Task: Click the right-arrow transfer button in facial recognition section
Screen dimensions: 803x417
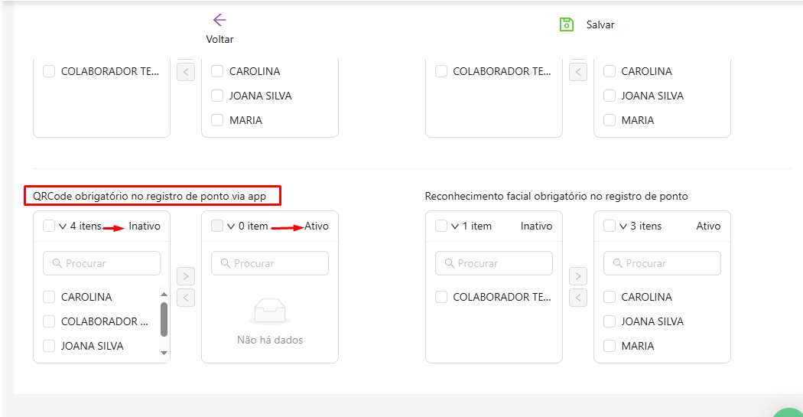Action: (578, 275)
